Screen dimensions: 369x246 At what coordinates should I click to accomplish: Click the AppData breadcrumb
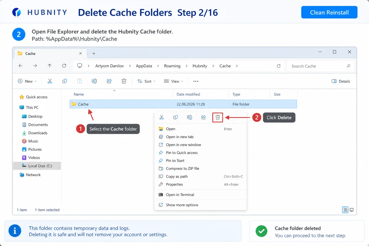click(x=144, y=66)
